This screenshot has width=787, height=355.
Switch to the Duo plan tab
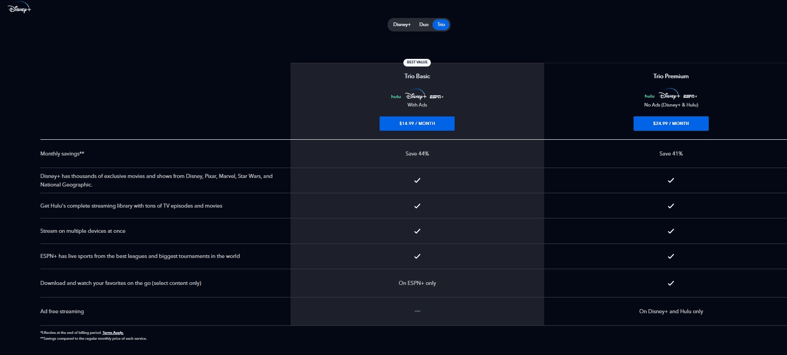tap(424, 25)
